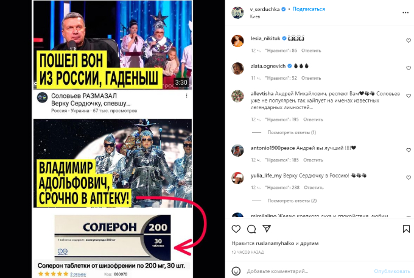414x278 pixels.
Task: Share post via paper plane icon
Action: tap(267, 229)
